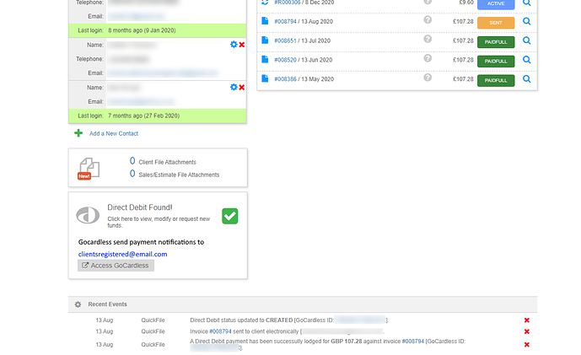Screen dimensions: 581x355
Task: Open settings gear for the last contact
Action: [234, 87]
